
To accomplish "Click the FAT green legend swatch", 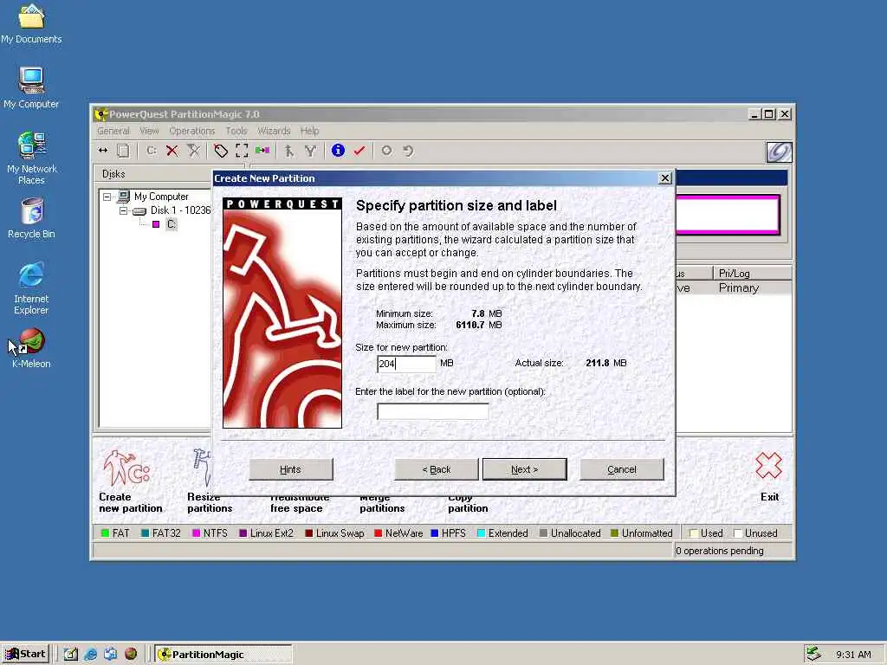I will 105,533.
